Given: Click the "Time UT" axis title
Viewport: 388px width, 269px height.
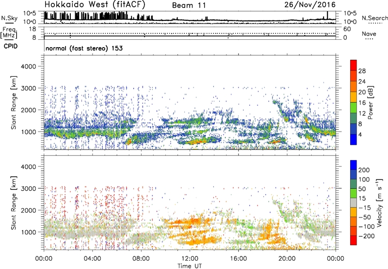Looking at the screenshot, I should [190, 266].
